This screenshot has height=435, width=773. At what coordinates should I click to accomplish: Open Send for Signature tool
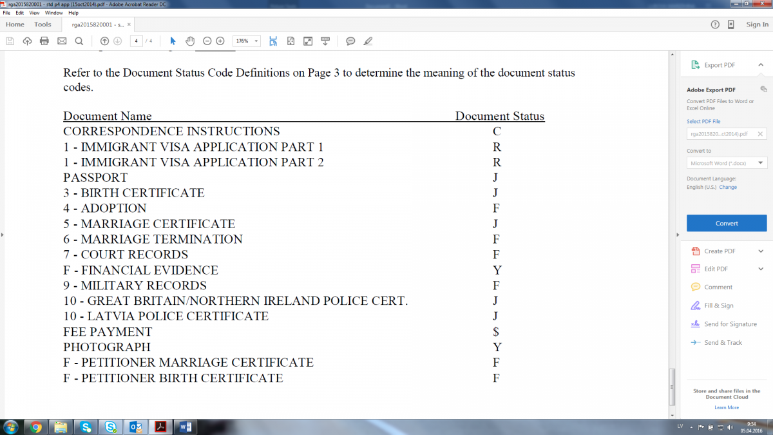point(723,324)
